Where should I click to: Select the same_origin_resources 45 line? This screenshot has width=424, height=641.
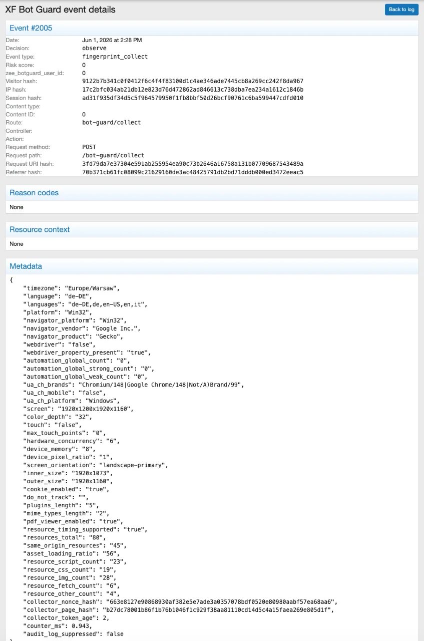coord(75,545)
